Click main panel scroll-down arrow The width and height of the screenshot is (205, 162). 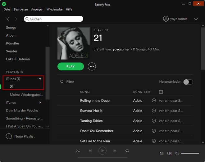coord(203,142)
